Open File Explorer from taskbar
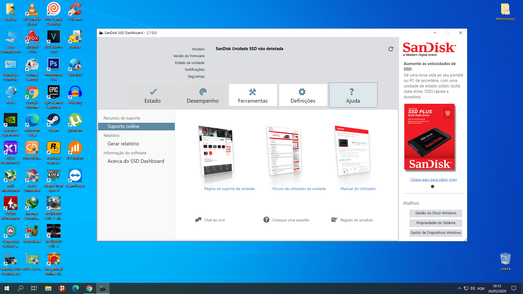The image size is (523, 294). [x=48, y=288]
